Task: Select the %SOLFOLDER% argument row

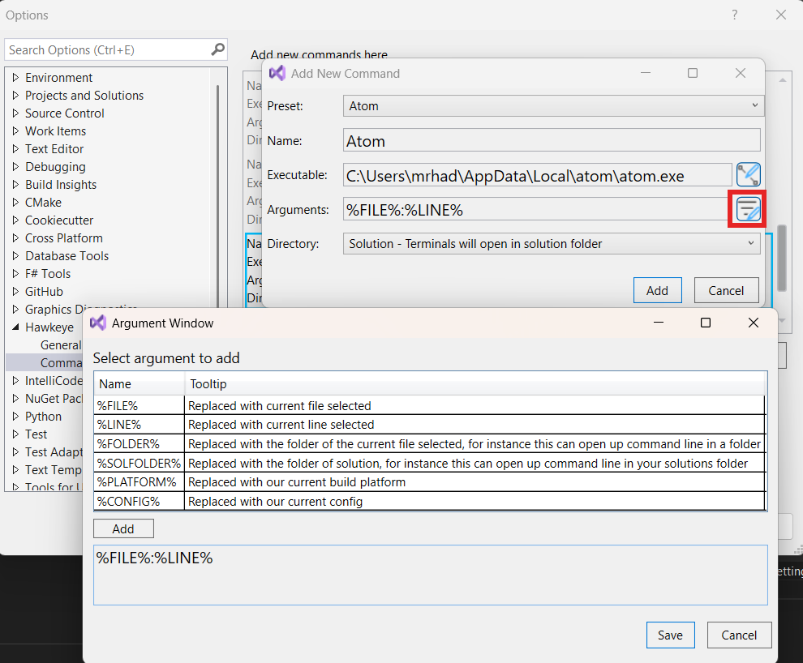Action: pyautogui.click(x=430, y=463)
